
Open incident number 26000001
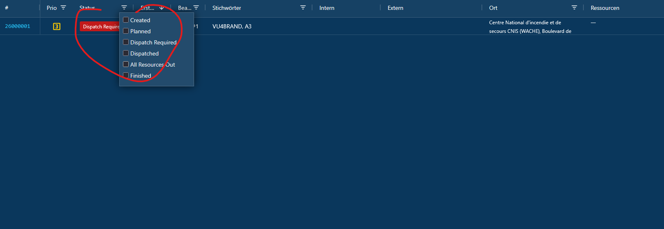coord(18,26)
